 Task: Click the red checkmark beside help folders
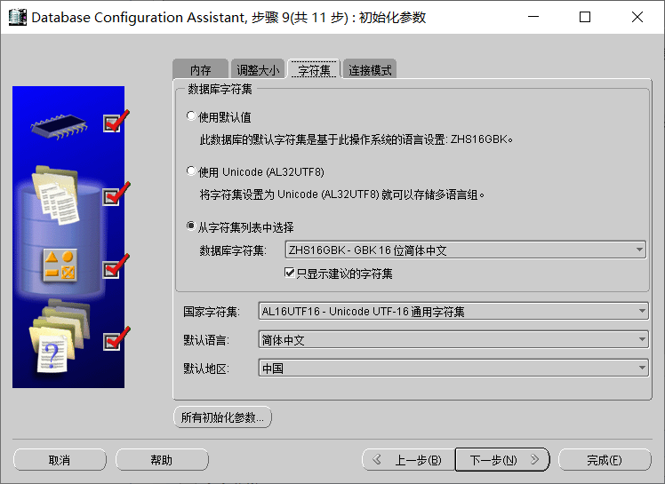pos(116,338)
